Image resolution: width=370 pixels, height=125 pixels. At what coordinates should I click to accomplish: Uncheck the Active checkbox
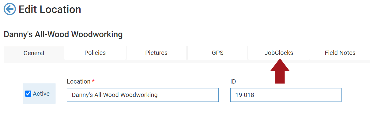pos(28,94)
